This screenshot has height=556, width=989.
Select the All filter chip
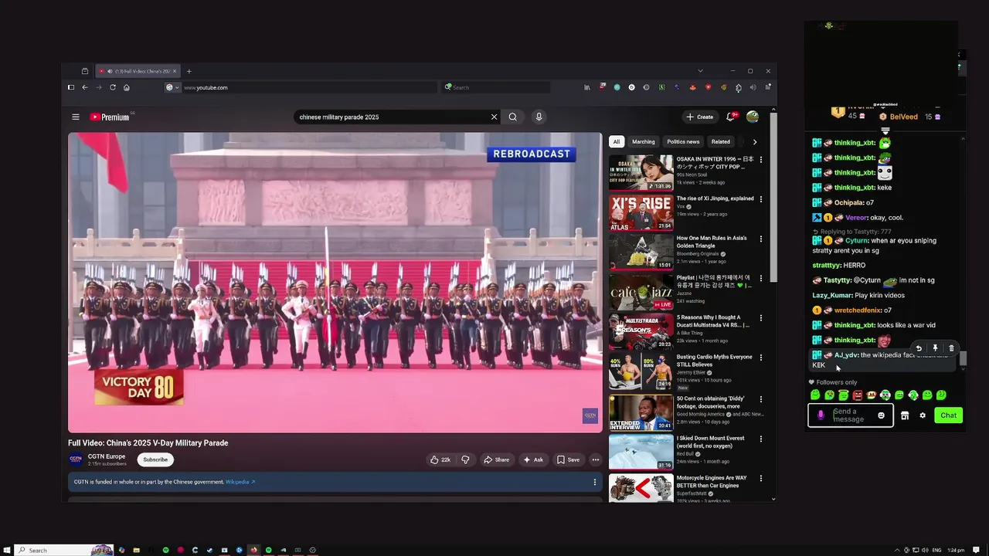click(x=617, y=142)
